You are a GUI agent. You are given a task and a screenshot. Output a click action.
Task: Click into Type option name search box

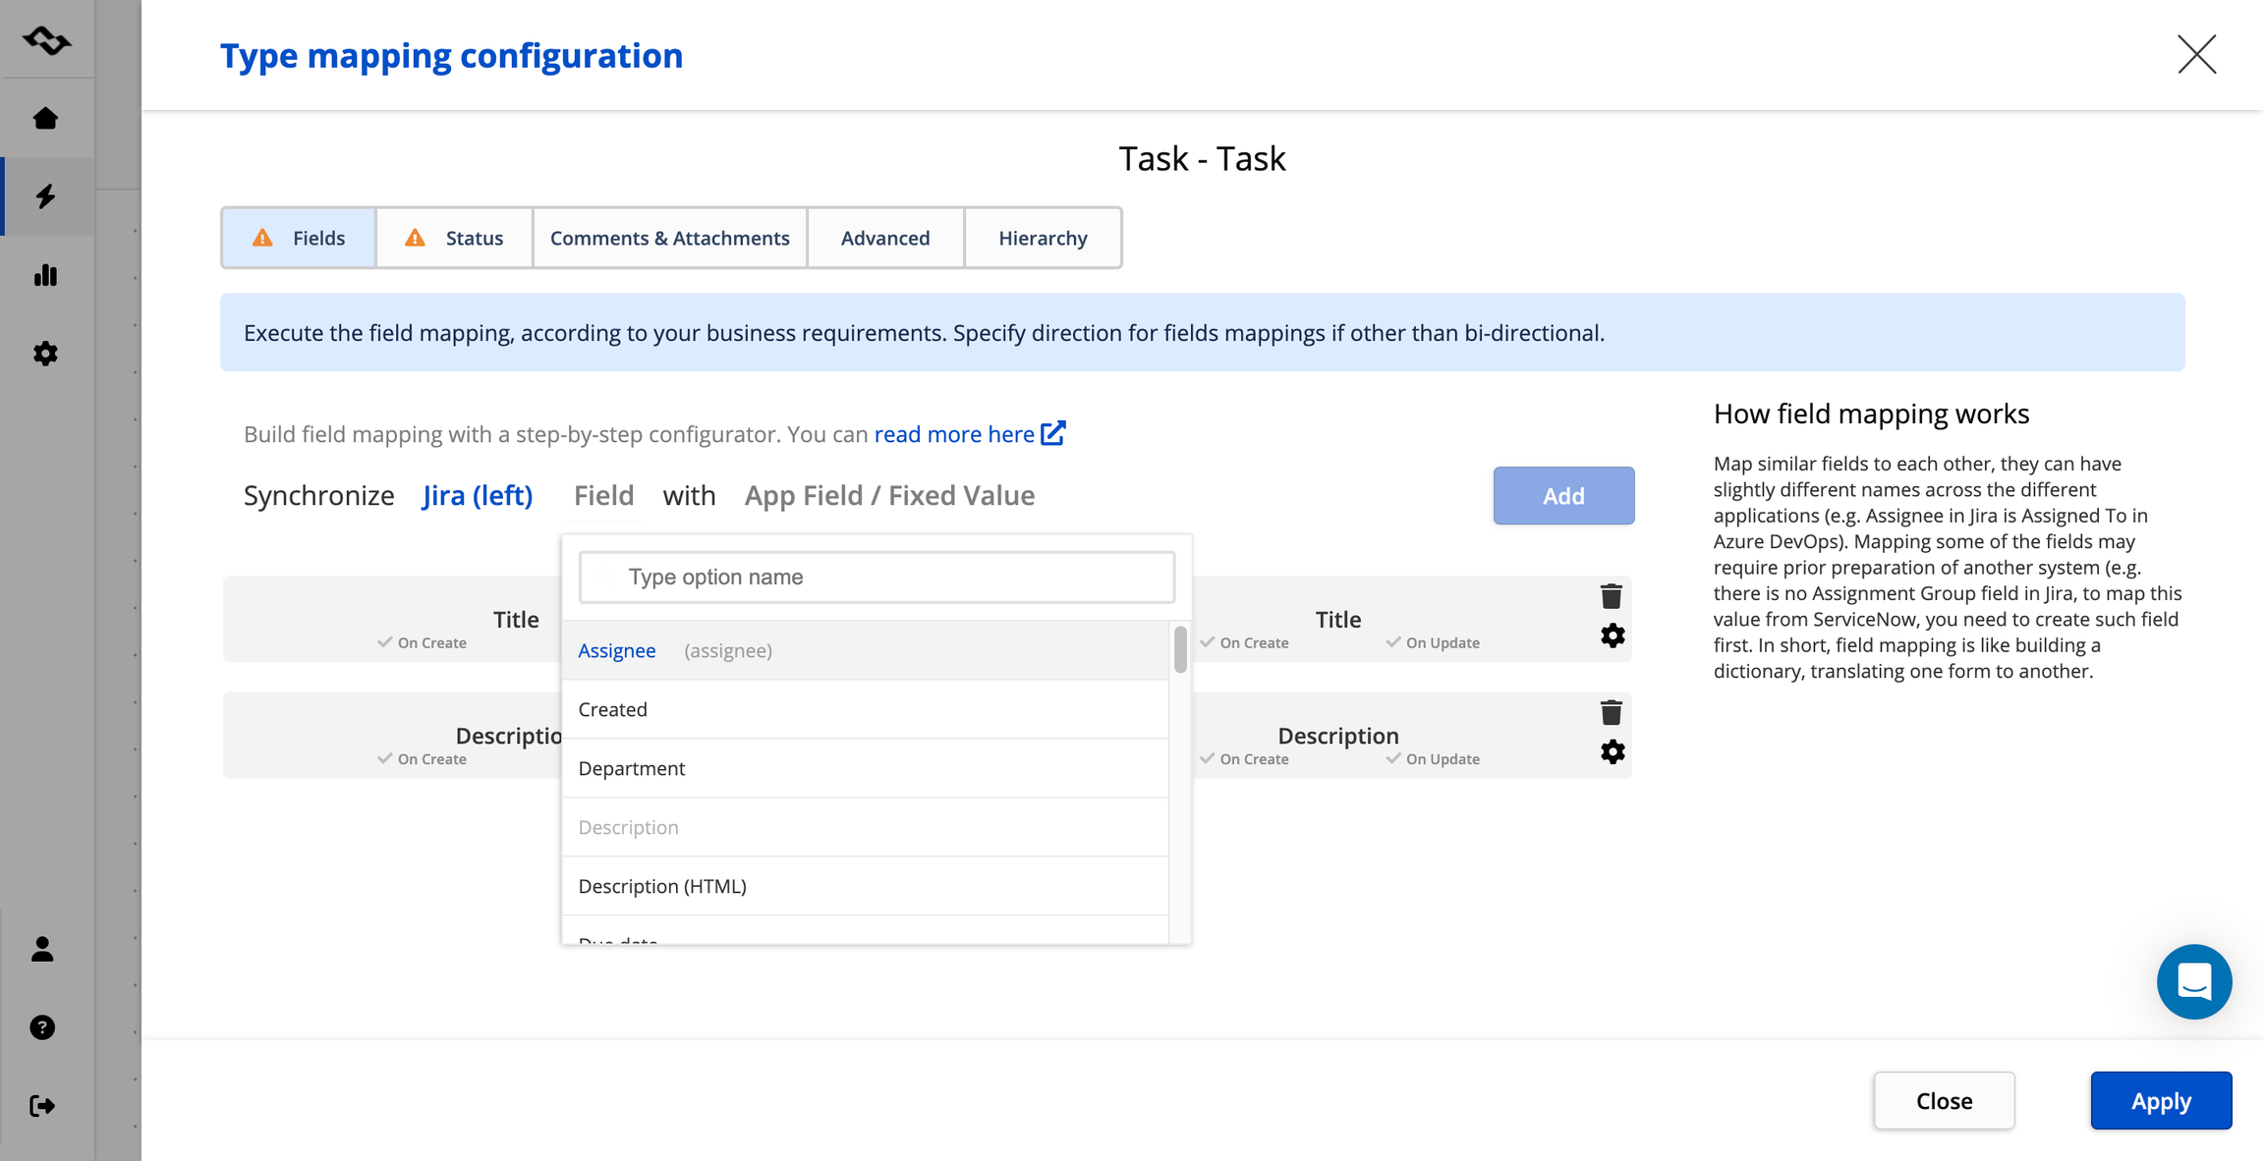(x=877, y=577)
